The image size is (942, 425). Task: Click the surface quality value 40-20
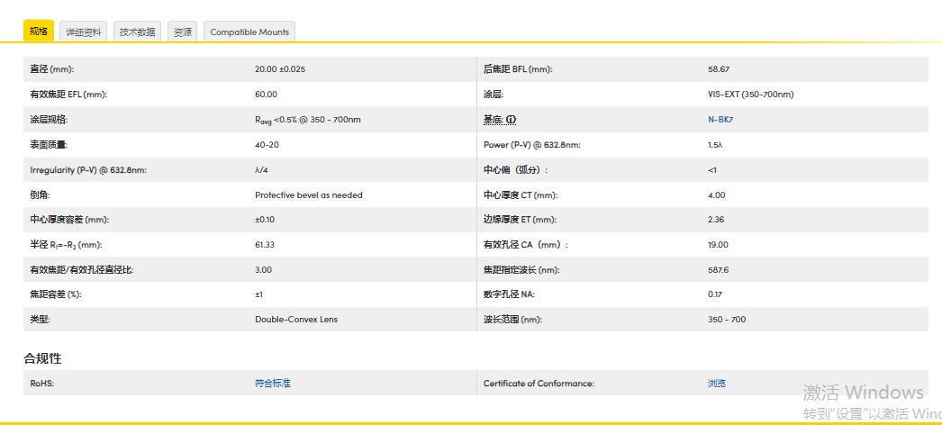[x=267, y=145]
